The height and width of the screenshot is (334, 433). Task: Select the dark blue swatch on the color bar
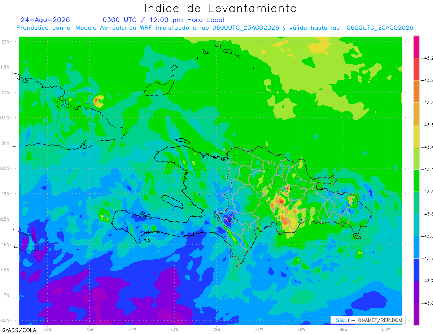click(416, 270)
